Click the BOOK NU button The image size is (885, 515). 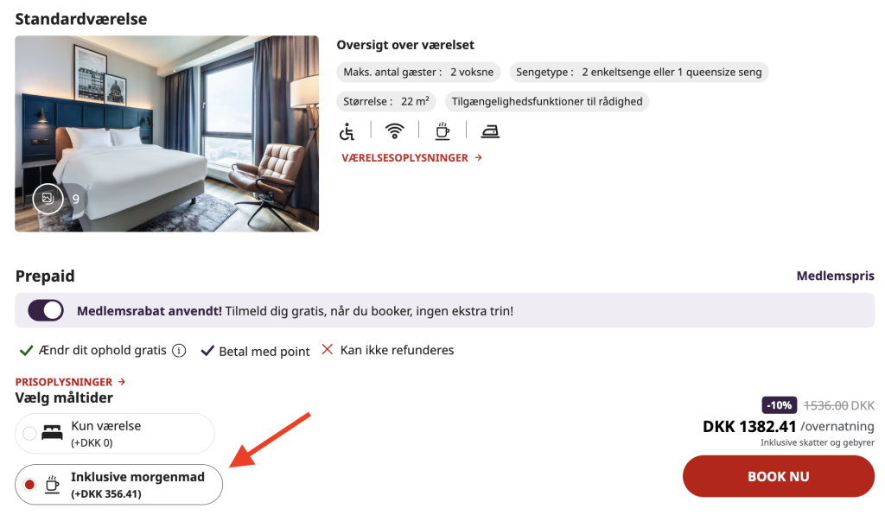(779, 477)
